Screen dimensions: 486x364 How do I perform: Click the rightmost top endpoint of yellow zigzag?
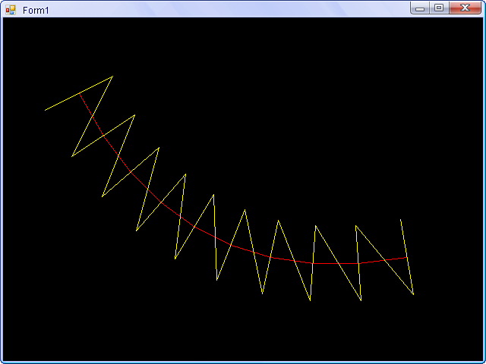[400, 219]
